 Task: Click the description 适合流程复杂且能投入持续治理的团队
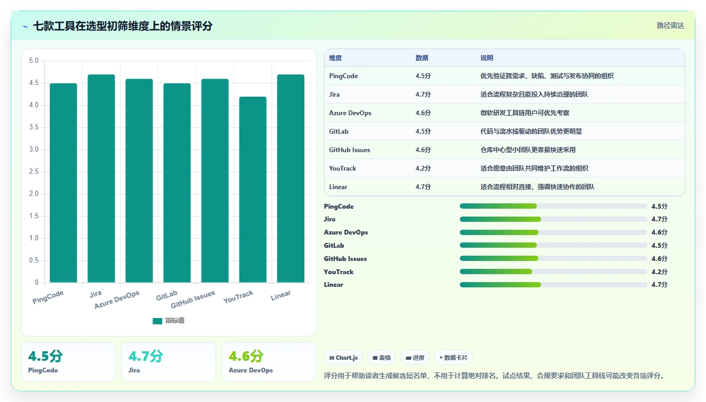click(534, 95)
